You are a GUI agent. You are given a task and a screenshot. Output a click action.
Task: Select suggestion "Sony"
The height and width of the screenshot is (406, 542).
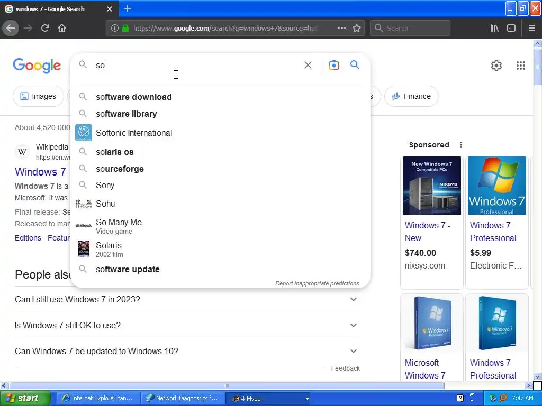pos(220,186)
